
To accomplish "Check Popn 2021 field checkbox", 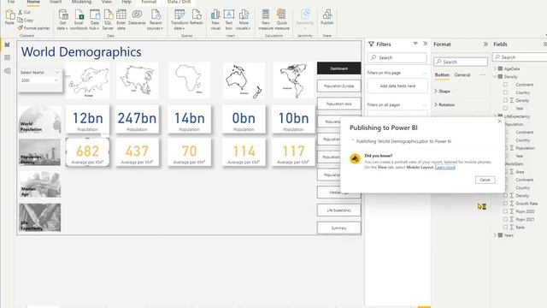I will coord(505,219).
